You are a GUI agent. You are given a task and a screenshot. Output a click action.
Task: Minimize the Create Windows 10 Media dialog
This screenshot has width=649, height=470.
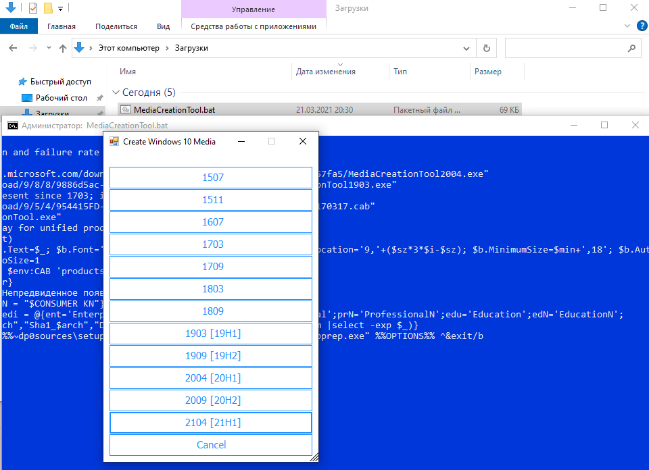pos(241,141)
